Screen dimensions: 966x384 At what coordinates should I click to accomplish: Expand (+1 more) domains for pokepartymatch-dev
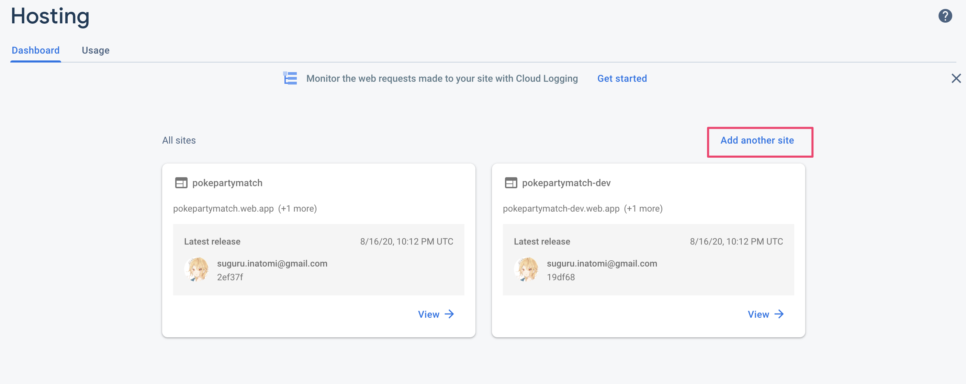[643, 208]
